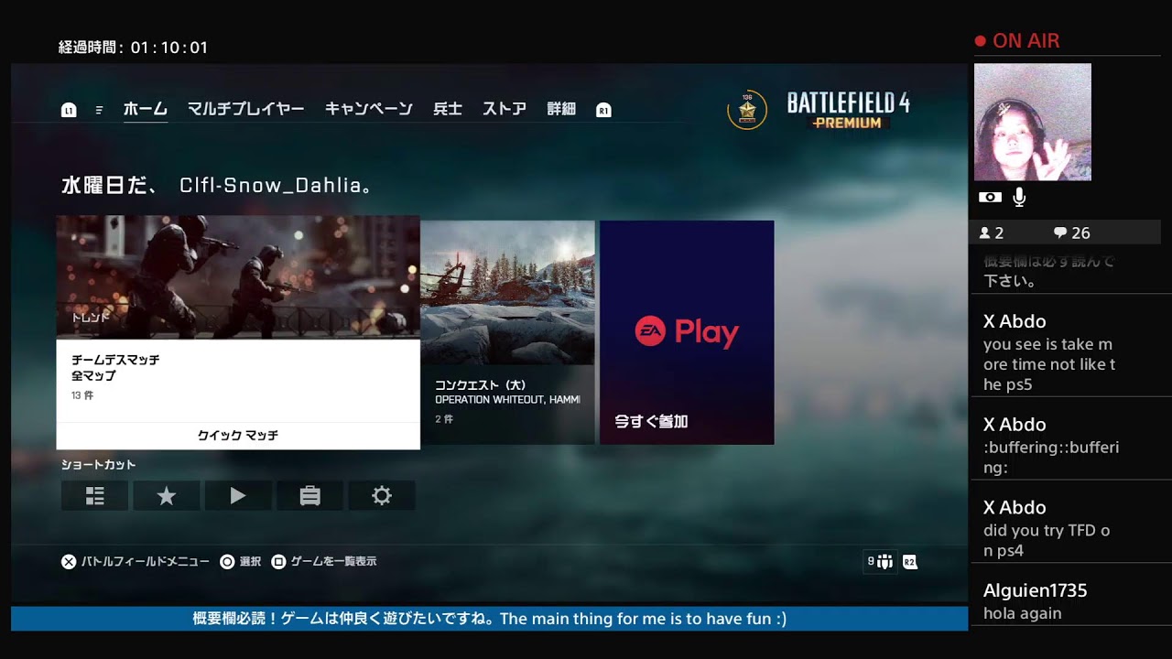Click the chat comment count icon
The height and width of the screenshot is (659, 1172).
coord(1060,232)
